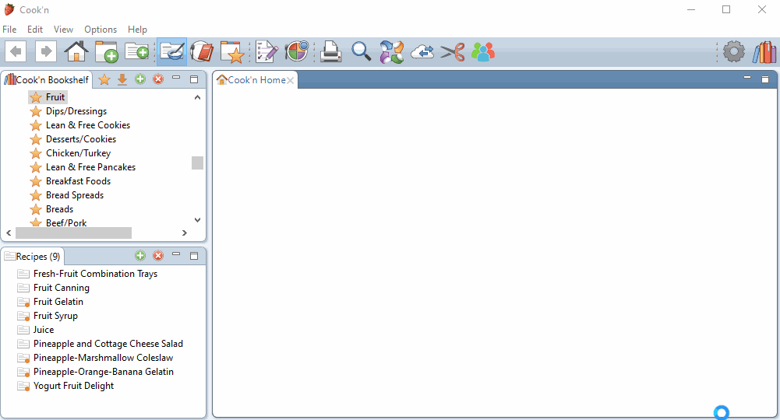Open the Fruit Syrup recipe

click(x=55, y=316)
